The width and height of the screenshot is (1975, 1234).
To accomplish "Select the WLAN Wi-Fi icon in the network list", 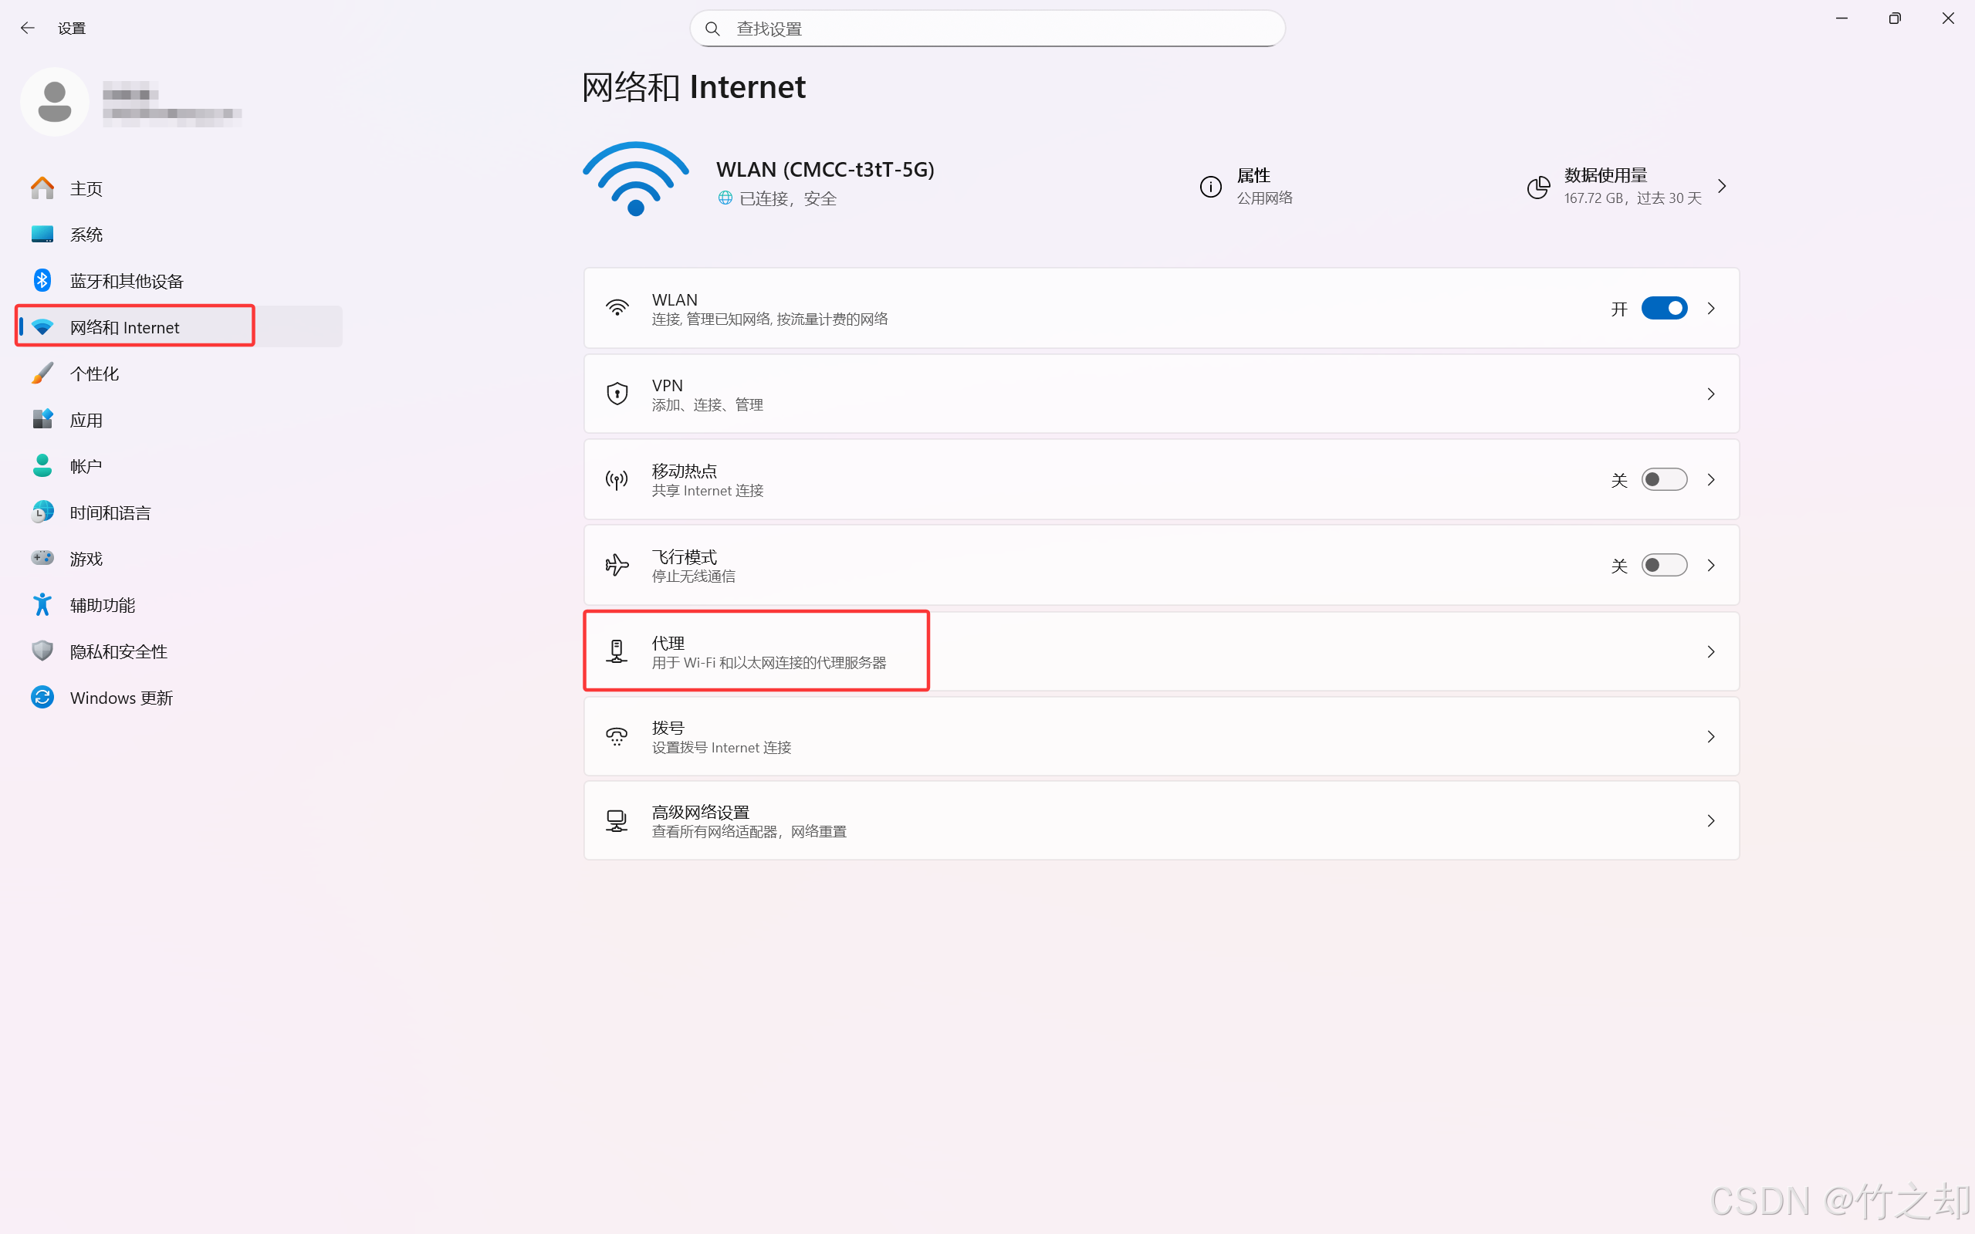I will (617, 308).
